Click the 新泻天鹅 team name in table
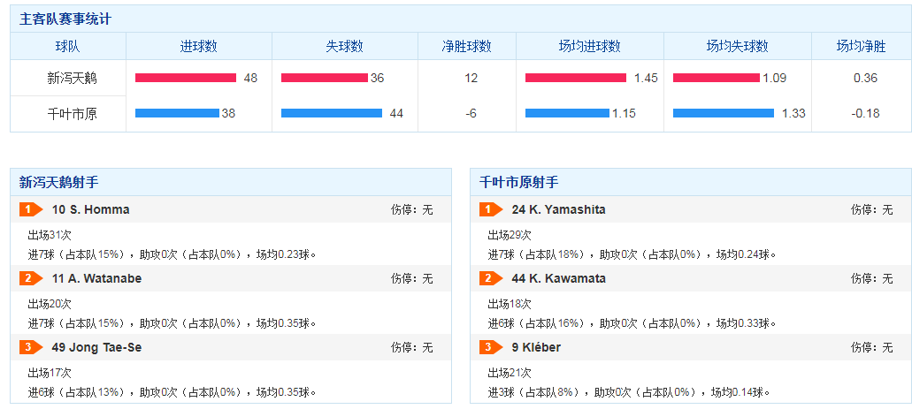The height and width of the screenshot is (409, 912). tap(68, 78)
